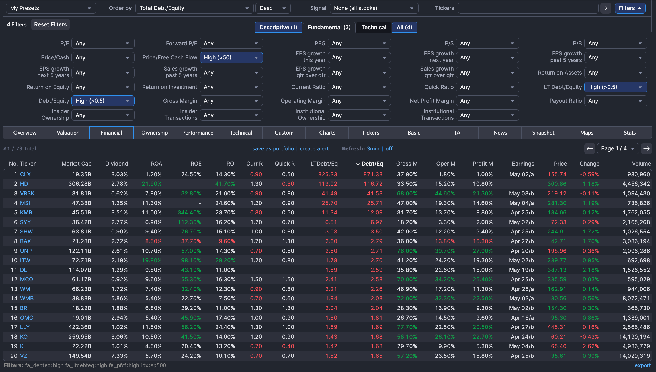This screenshot has height=372, width=656.
Task: Open the Valuation view tab
Action: (x=68, y=133)
